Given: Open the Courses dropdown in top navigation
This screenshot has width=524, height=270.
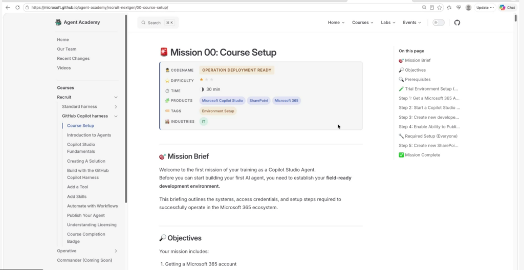Looking at the screenshot, I should (363, 22).
